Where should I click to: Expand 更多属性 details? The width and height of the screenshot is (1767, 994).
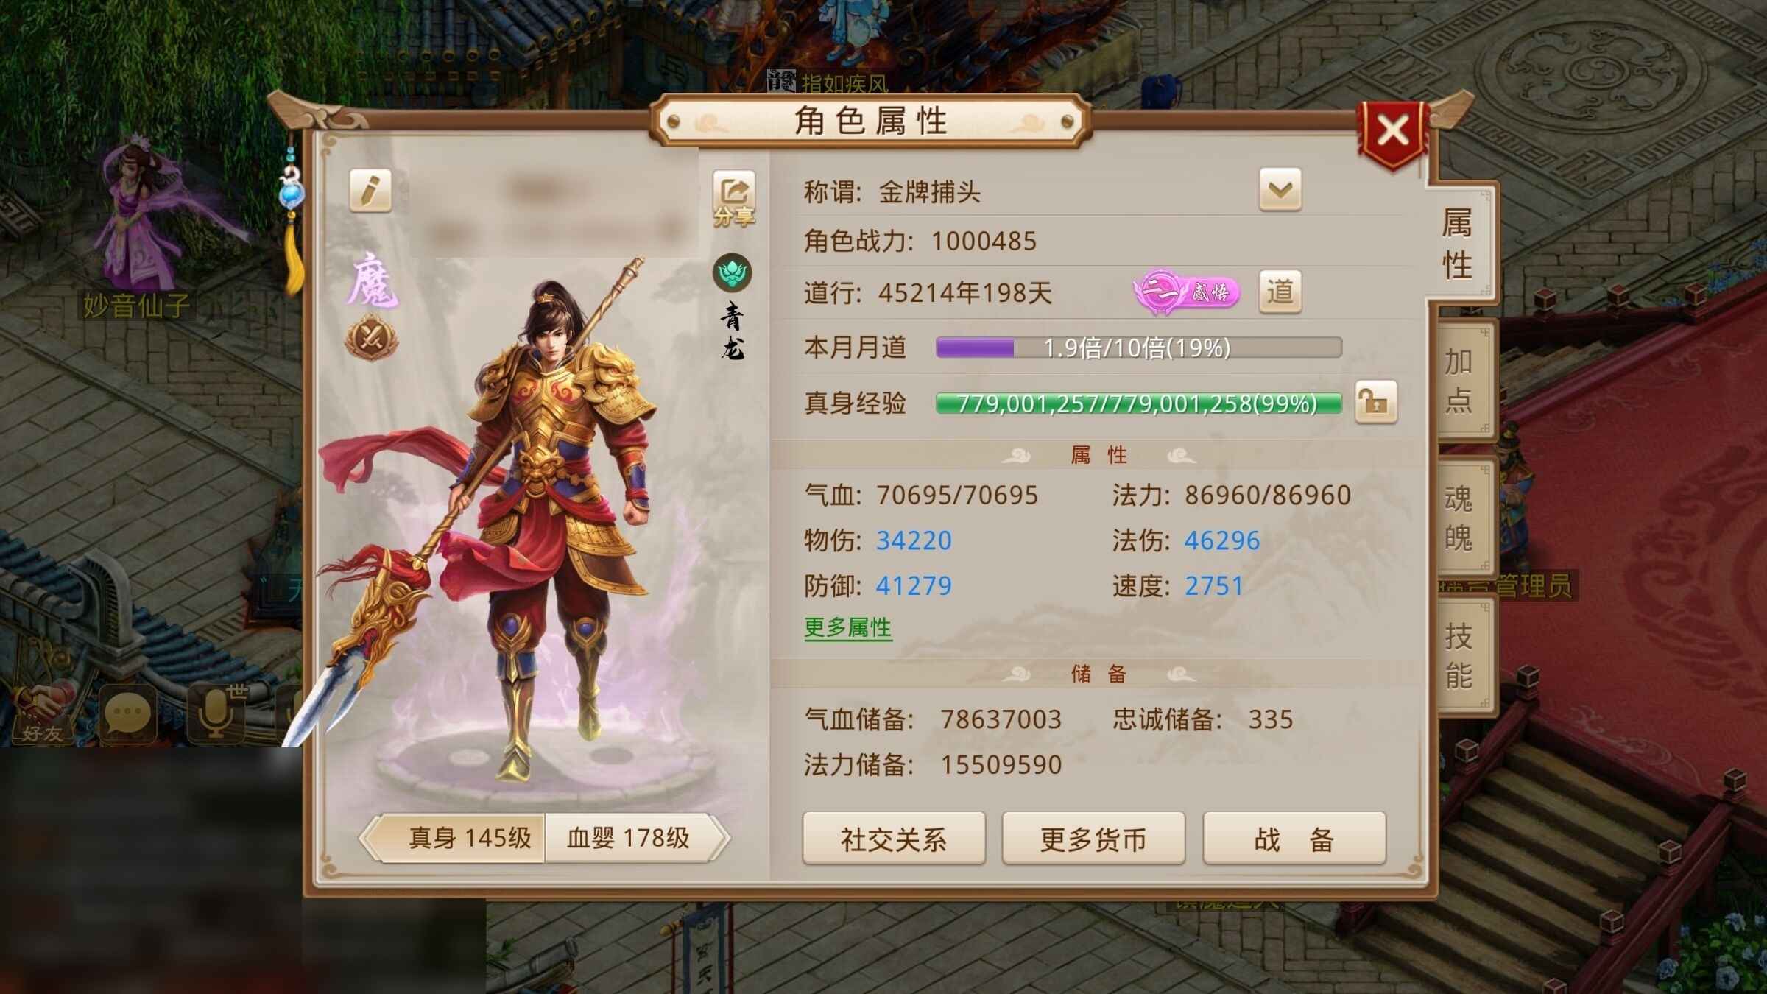[x=847, y=628]
